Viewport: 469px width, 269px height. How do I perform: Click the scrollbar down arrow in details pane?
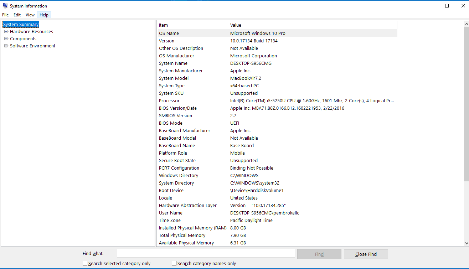(x=466, y=243)
